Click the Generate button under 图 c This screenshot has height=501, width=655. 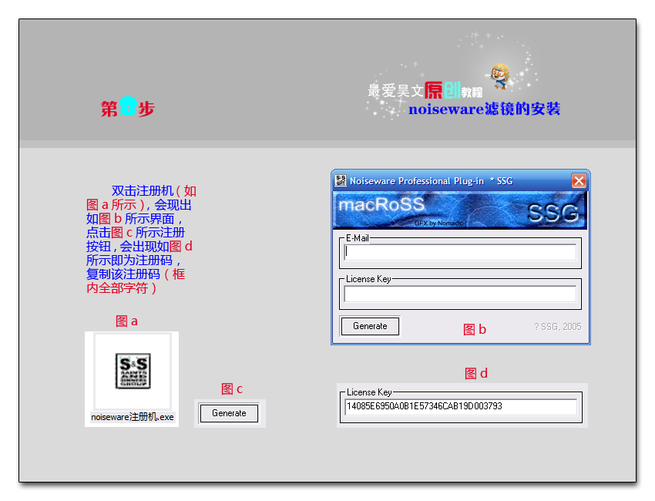tap(229, 413)
